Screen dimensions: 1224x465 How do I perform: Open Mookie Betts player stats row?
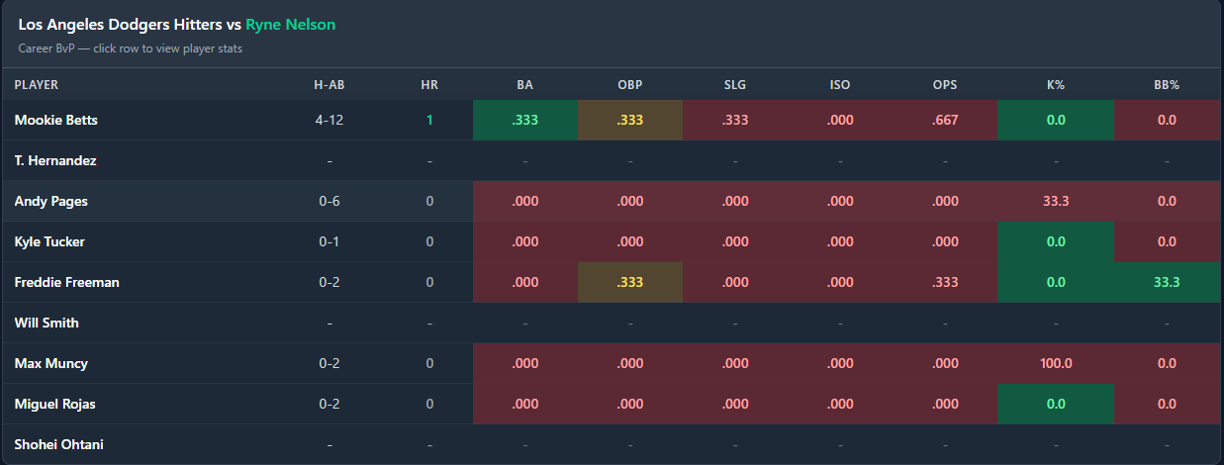(55, 120)
